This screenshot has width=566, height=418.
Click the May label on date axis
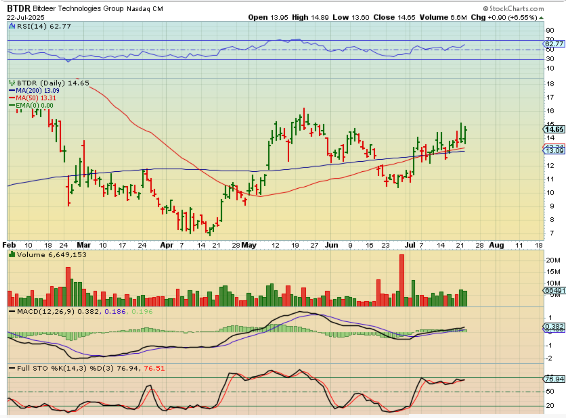[x=249, y=245]
